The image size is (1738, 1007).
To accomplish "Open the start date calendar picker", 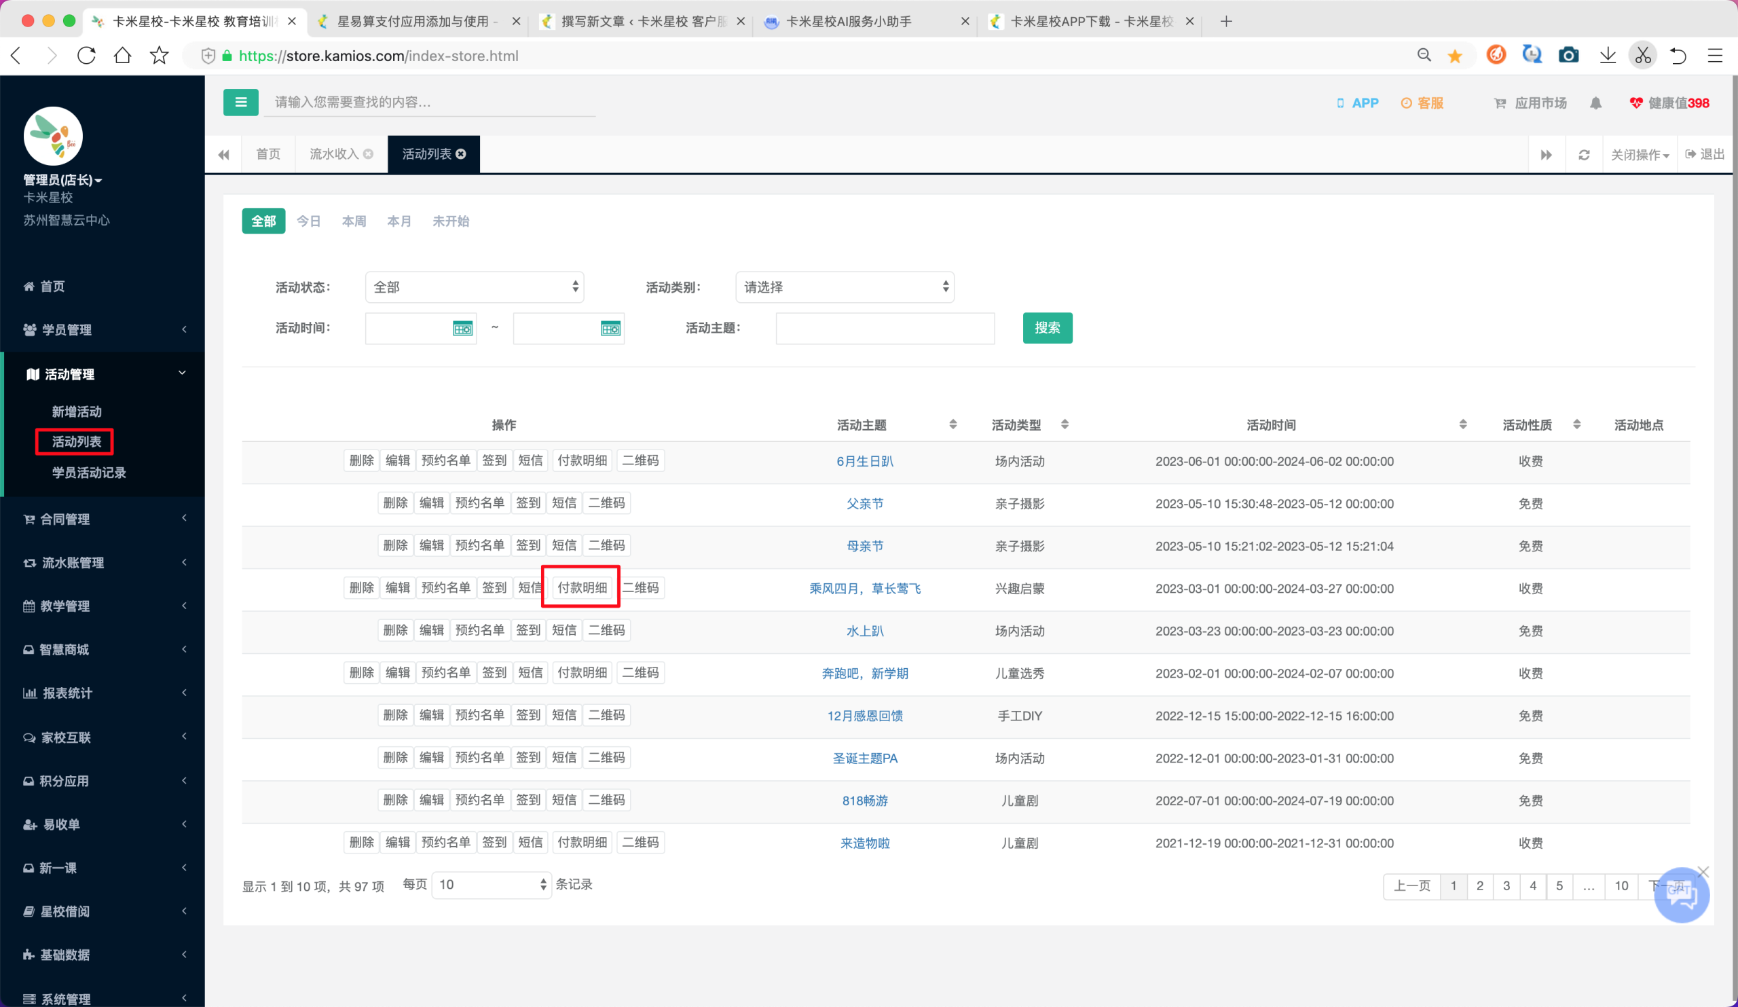I will point(463,328).
